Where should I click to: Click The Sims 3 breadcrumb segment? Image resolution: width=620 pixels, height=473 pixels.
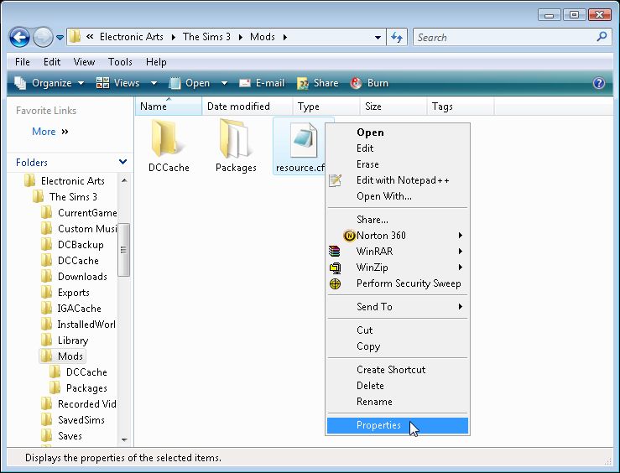tap(206, 37)
